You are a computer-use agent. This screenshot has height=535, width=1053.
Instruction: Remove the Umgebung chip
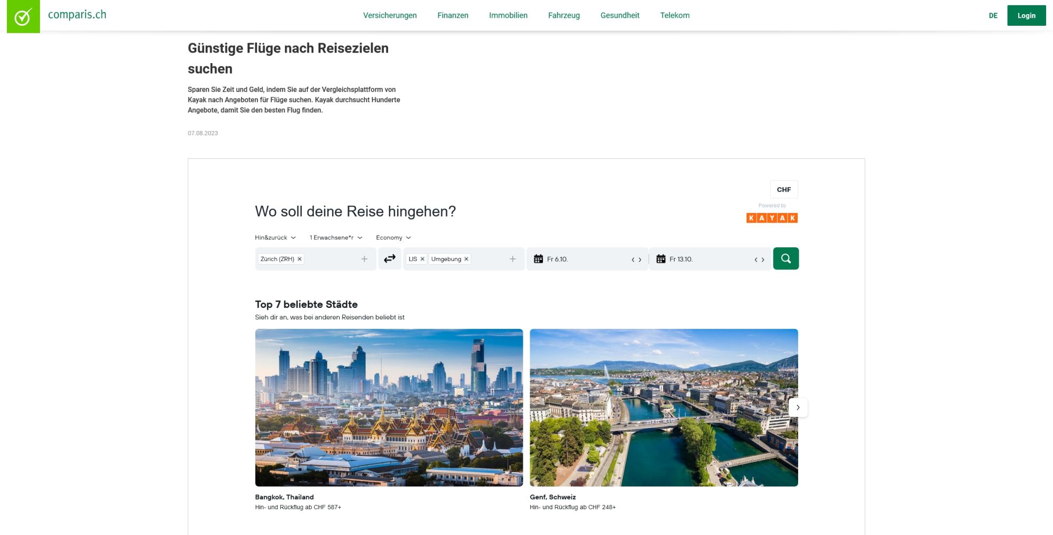tap(466, 259)
